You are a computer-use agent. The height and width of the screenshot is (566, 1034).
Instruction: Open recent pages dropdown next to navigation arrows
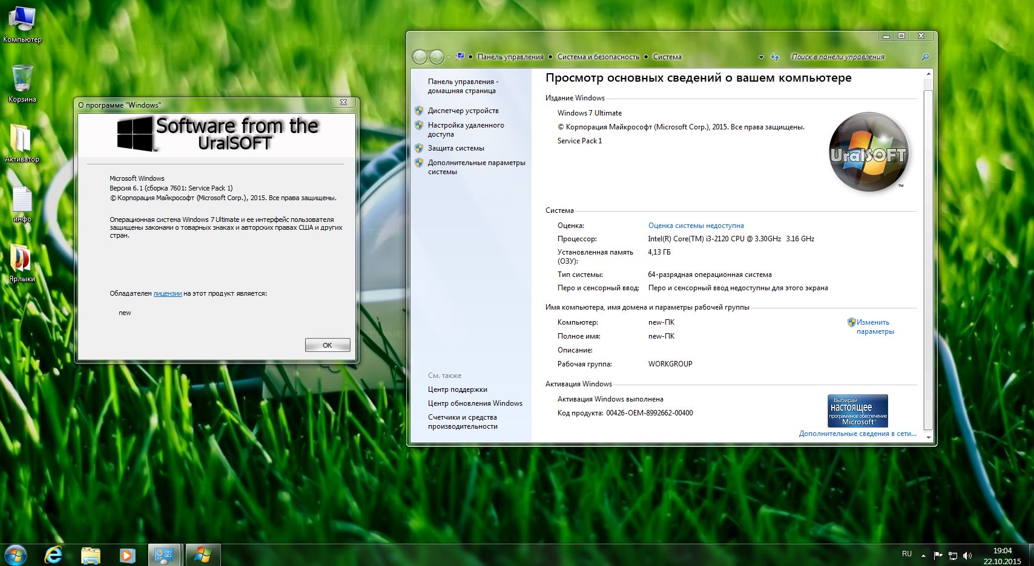(449, 57)
